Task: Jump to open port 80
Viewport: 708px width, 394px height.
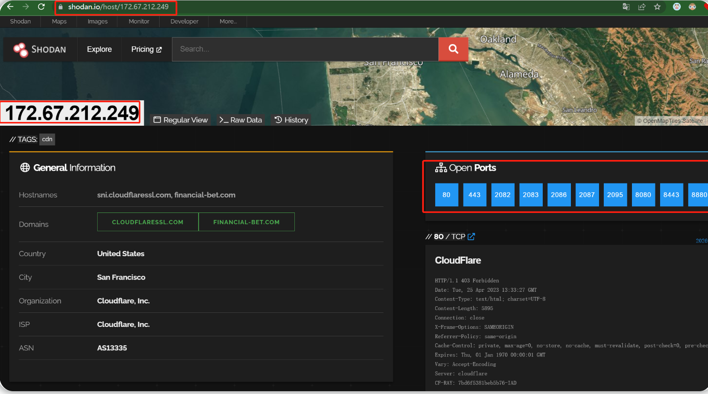Action: 446,195
